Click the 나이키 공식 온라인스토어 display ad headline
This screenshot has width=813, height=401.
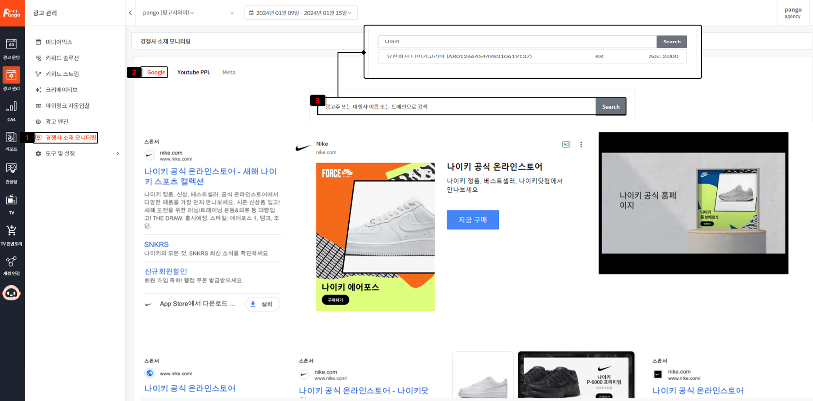494,167
